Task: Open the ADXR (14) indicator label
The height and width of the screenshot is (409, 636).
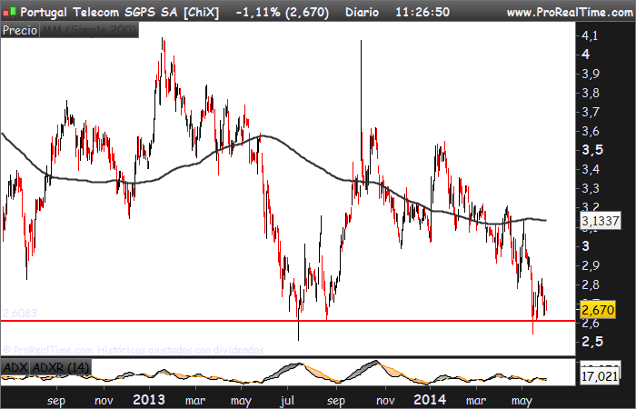Action: 60,367
